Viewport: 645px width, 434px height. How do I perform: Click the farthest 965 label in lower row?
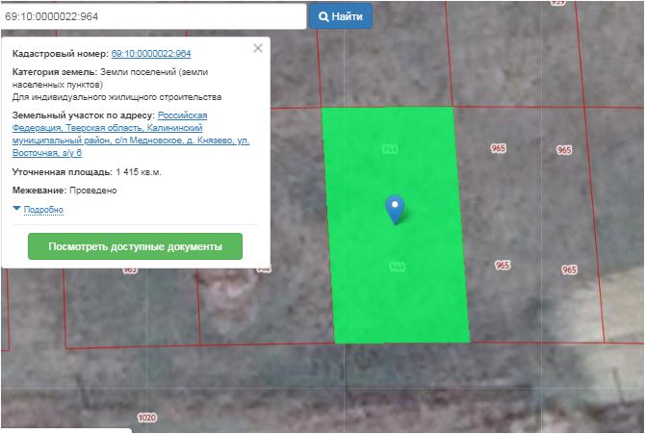tap(569, 269)
